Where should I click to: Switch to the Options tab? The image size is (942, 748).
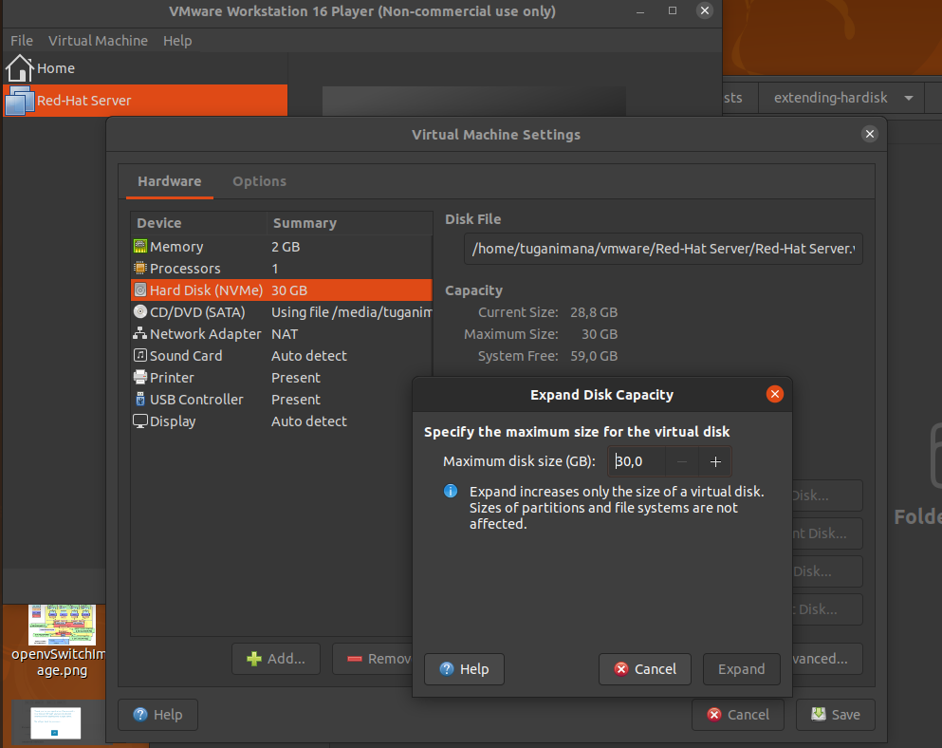(259, 181)
